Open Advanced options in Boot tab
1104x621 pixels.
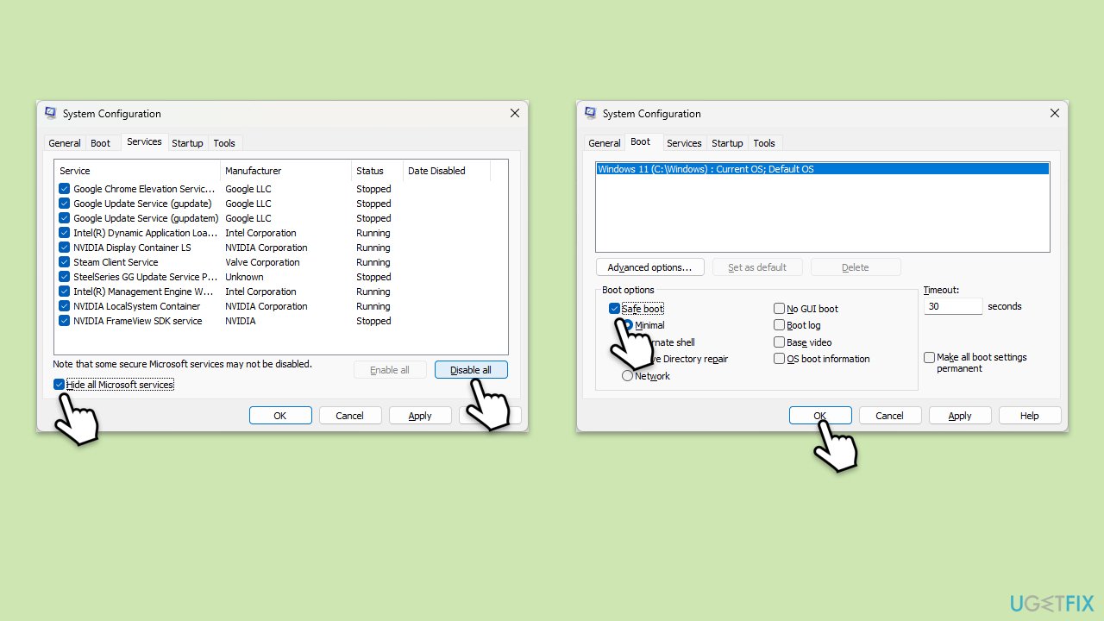click(x=650, y=267)
